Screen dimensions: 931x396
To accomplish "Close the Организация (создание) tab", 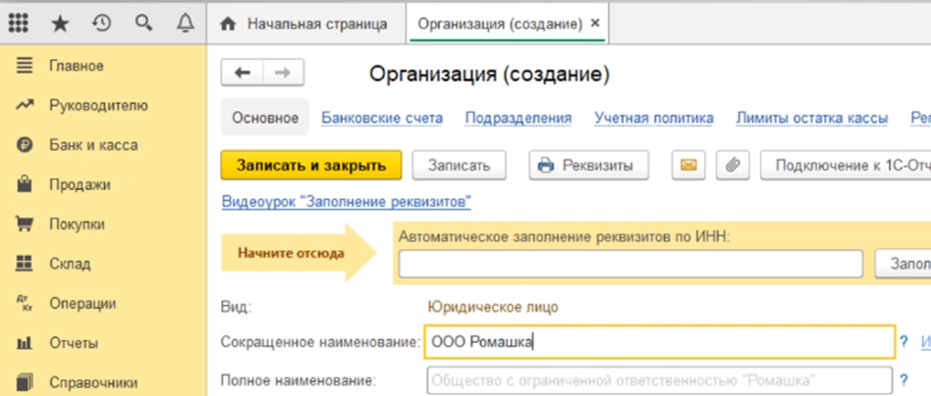I will [595, 23].
